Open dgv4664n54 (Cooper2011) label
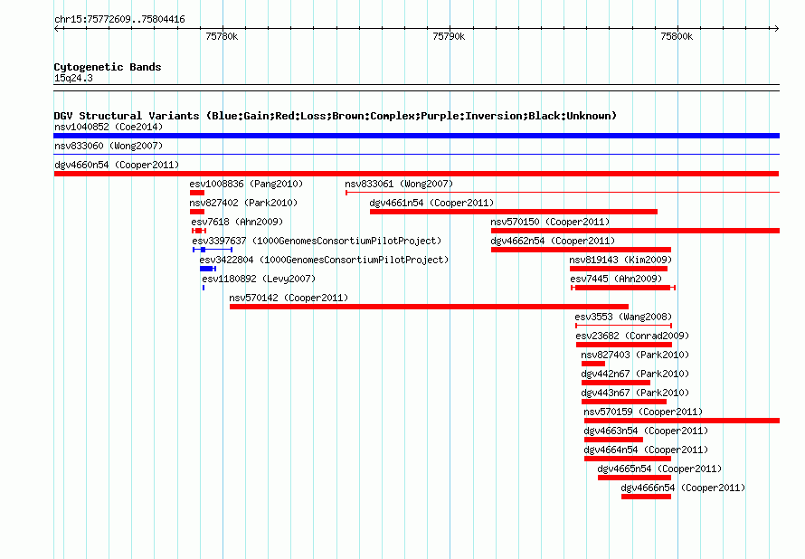Image resolution: width=805 pixels, height=559 pixels. (646, 450)
